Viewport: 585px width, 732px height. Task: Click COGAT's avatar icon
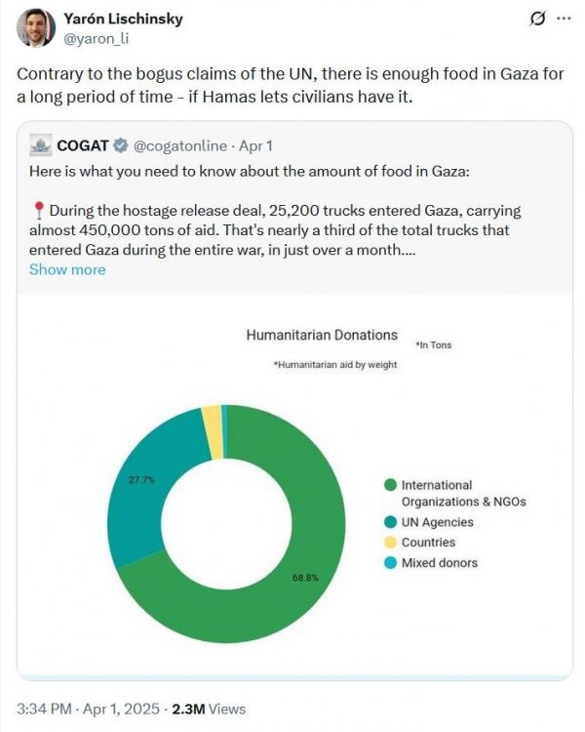(x=41, y=145)
